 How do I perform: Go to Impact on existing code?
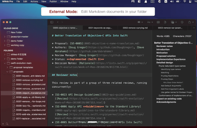(x=169, y=99)
